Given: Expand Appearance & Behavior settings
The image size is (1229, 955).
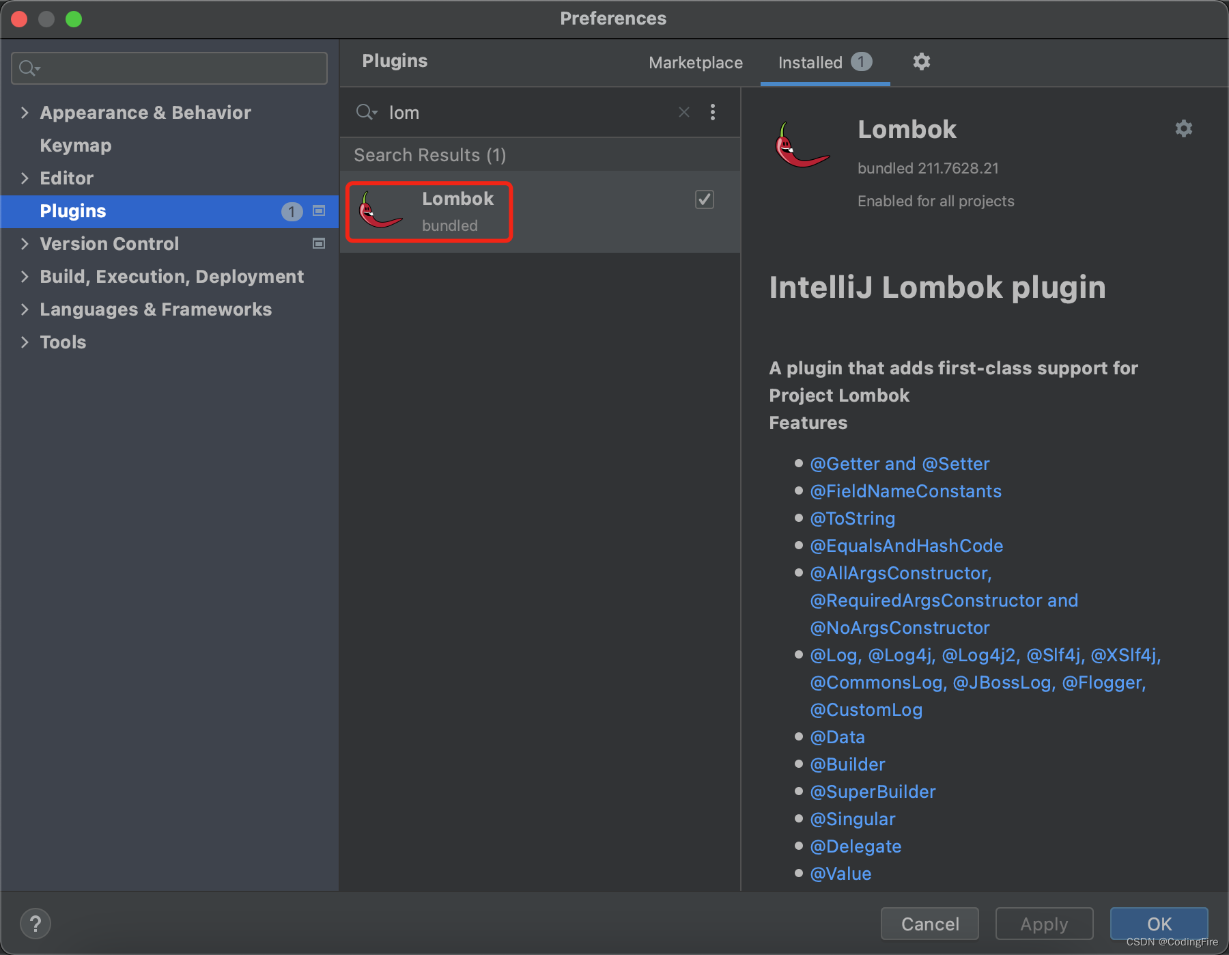Looking at the screenshot, I should pos(25,113).
